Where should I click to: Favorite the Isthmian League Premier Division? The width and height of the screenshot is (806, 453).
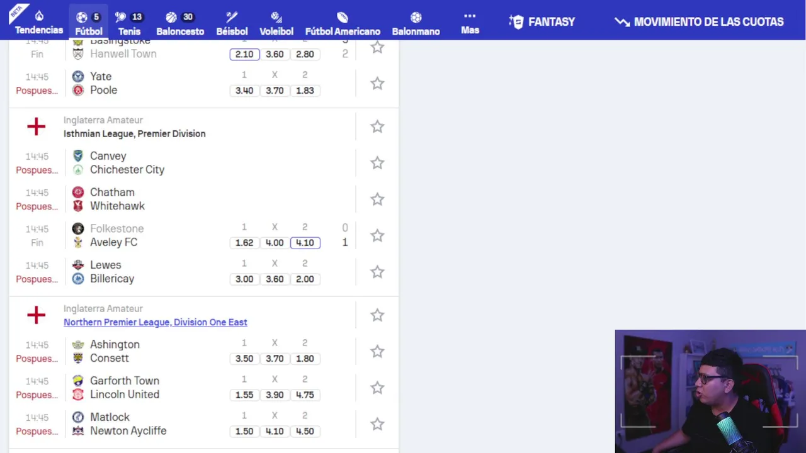pyautogui.click(x=377, y=126)
